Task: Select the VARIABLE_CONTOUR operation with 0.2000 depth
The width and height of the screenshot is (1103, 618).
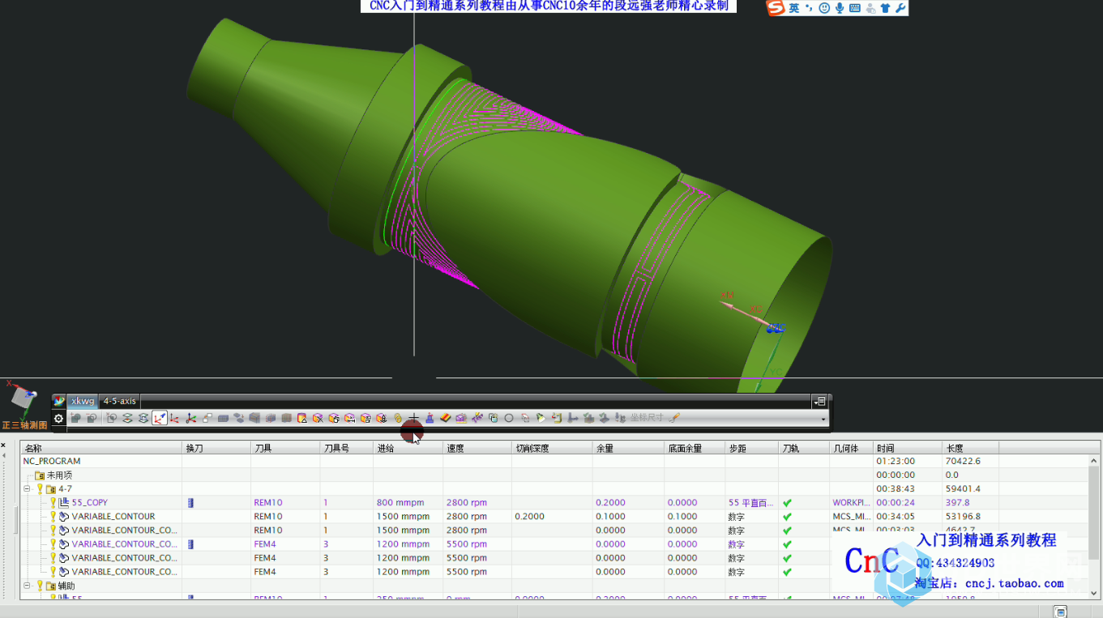Action: 113,516
